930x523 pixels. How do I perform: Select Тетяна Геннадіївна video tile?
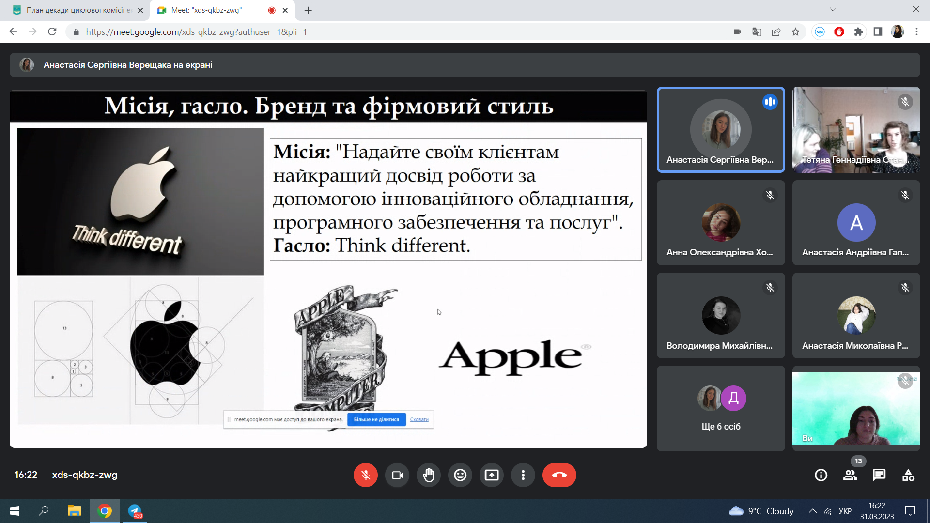(x=856, y=130)
